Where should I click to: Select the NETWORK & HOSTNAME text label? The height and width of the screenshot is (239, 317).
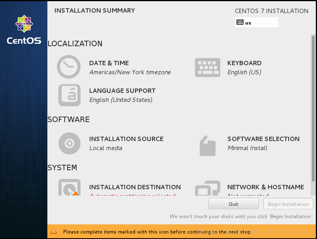point(266,187)
